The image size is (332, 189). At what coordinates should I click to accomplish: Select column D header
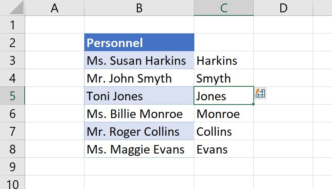(283, 8)
